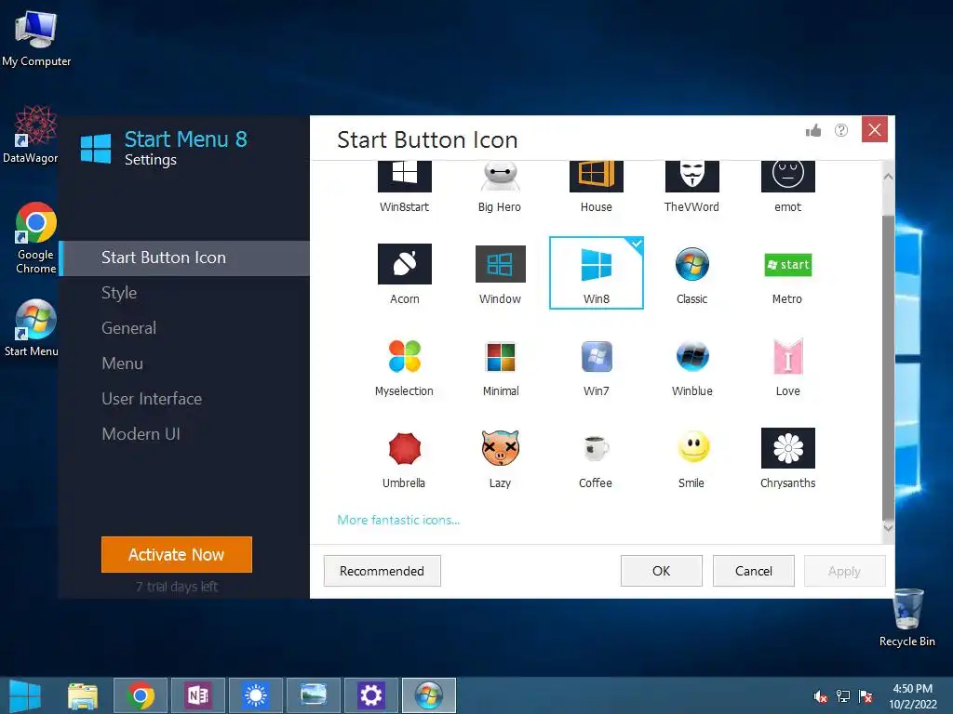Open Chrome from the taskbar
The height and width of the screenshot is (714, 953).
pyautogui.click(x=141, y=695)
